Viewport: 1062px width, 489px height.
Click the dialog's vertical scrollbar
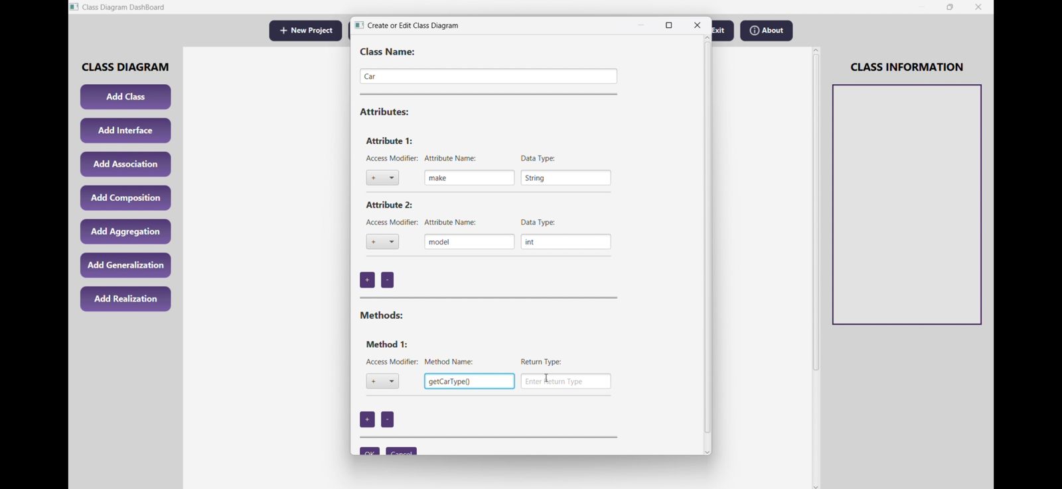point(708,239)
